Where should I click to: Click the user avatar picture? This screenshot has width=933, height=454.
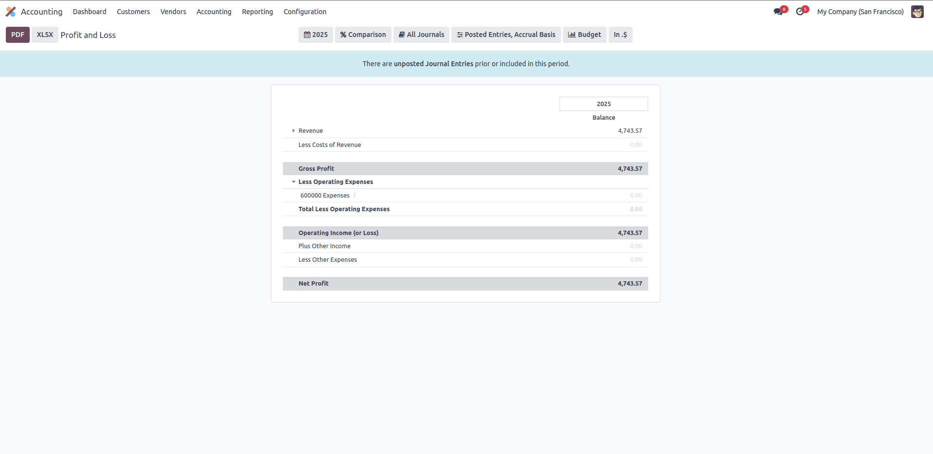[917, 12]
